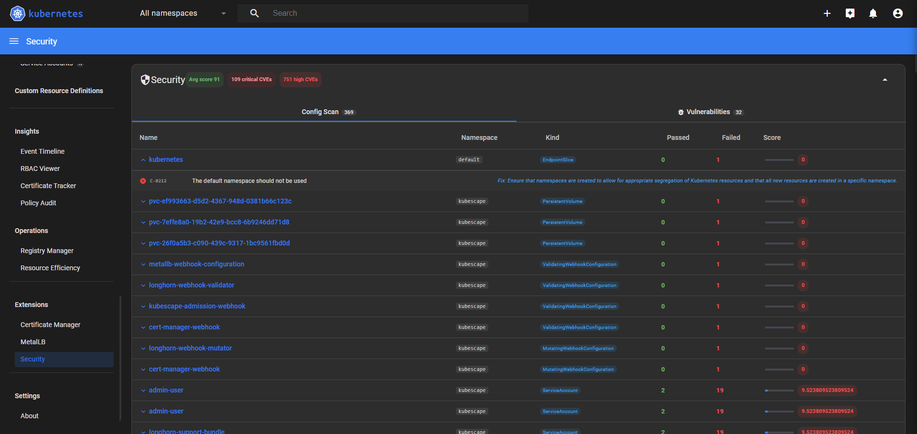Switch to the Config Scan tab
Viewport: 917px width, 434px height.
click(x=324, y=112)
